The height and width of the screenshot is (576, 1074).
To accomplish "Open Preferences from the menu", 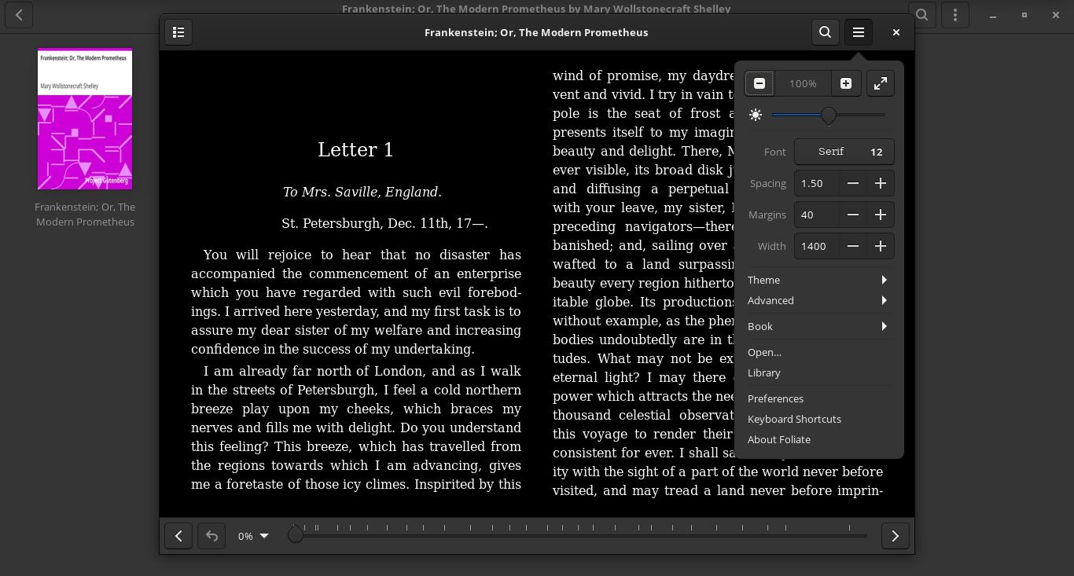I will [x=818, y=398].
